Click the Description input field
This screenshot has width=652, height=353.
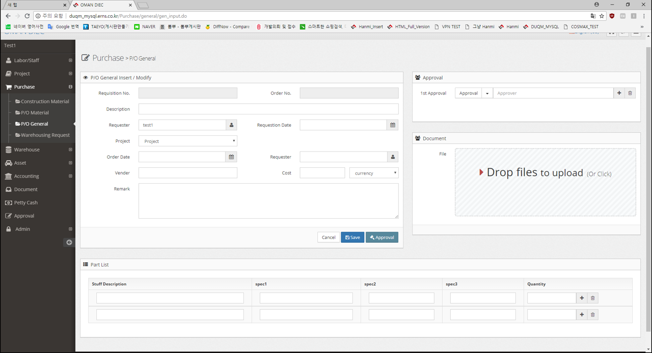click(268, 109)
